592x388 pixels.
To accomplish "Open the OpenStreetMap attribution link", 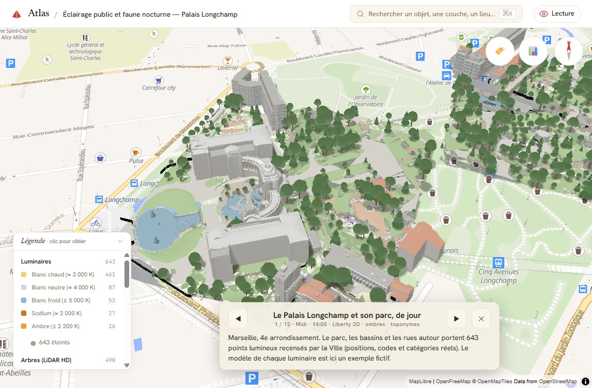I will (x=558, y=381).
